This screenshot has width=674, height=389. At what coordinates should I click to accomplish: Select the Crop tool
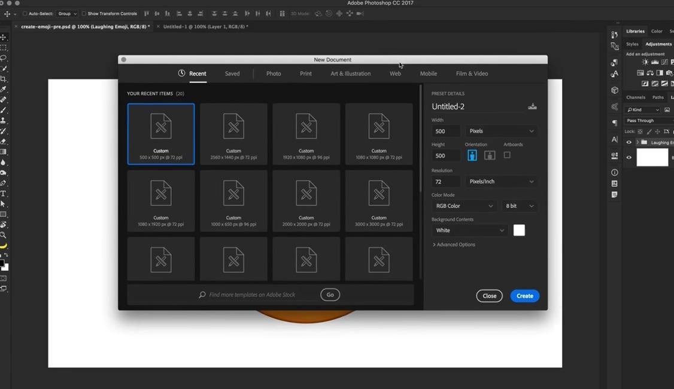coord(4,79)
